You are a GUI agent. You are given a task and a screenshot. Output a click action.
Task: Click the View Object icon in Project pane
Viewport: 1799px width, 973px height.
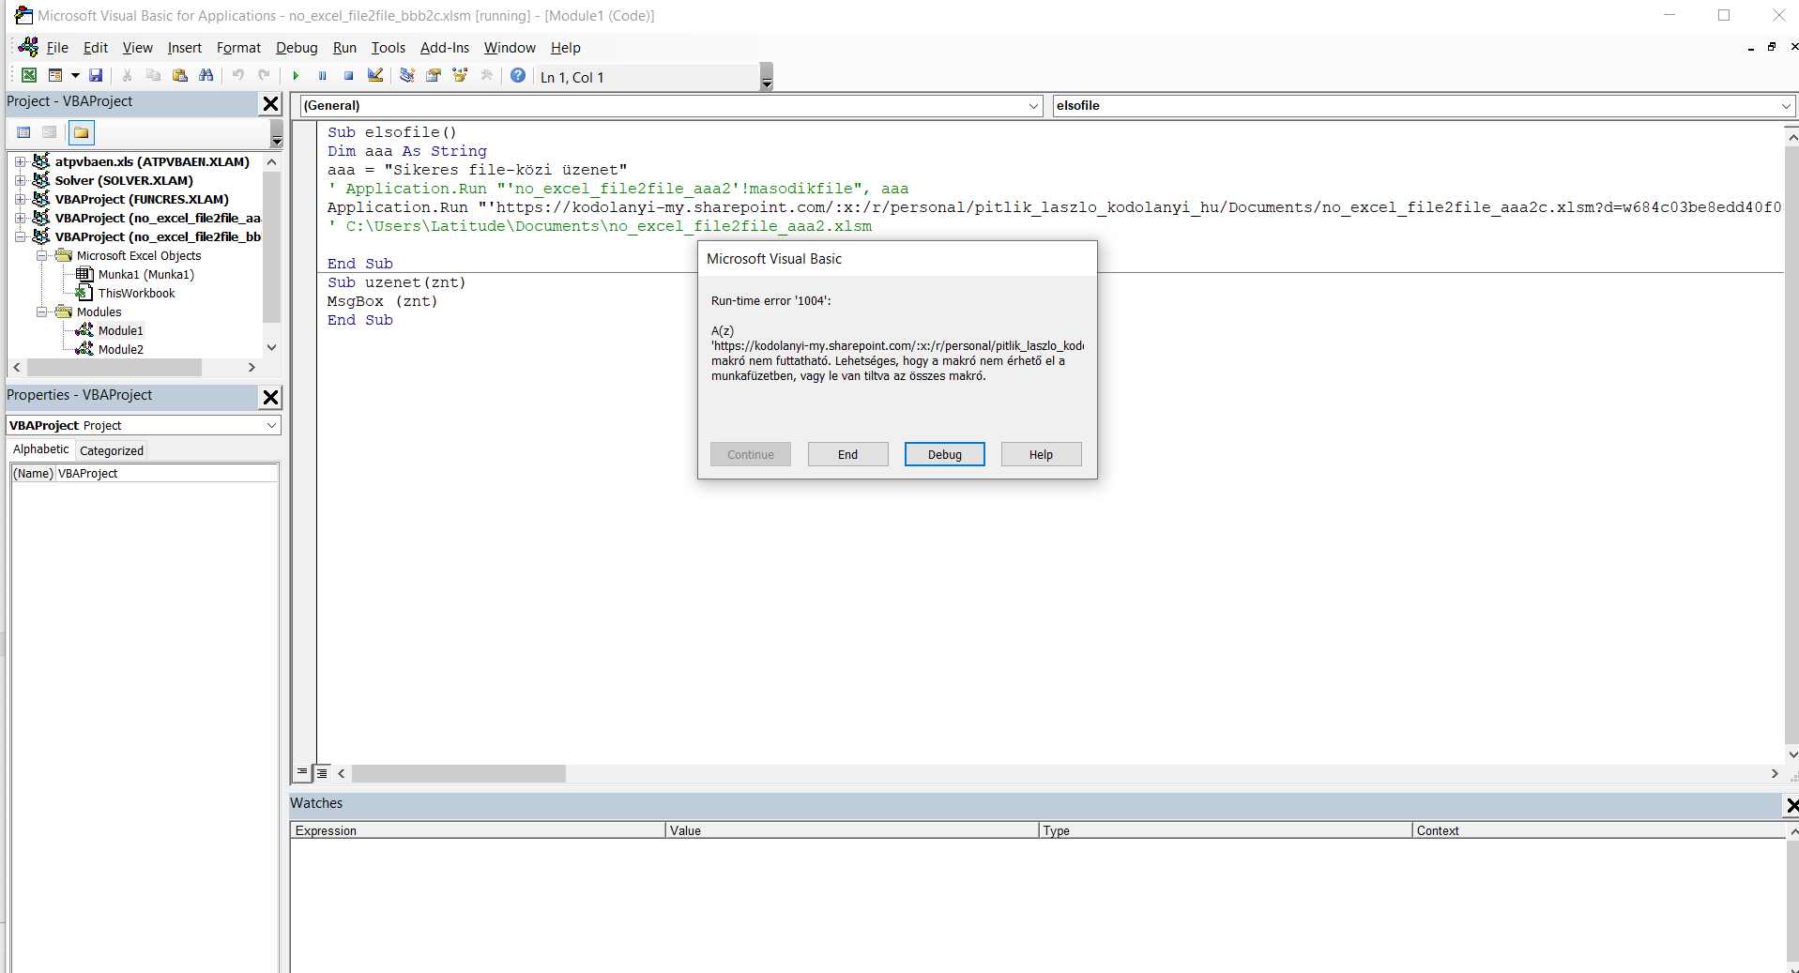click(50, 133)
